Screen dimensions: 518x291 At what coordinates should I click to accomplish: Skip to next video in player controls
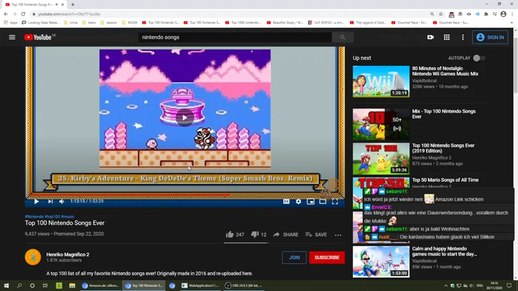50,201
